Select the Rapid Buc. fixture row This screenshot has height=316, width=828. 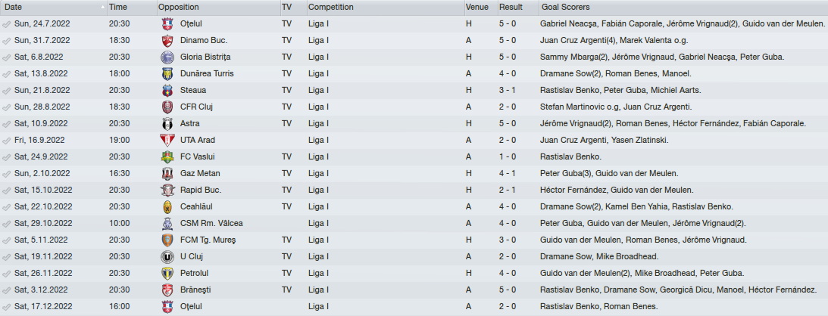[414, 190]
